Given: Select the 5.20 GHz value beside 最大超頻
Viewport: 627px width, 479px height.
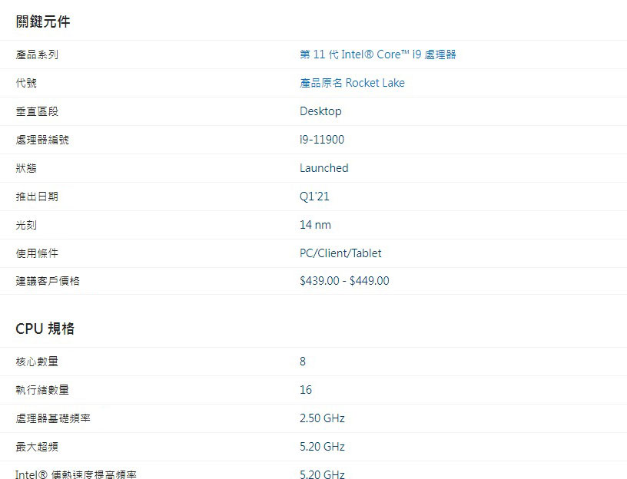Looking at the screenshot, I should [x=322, y=446].
